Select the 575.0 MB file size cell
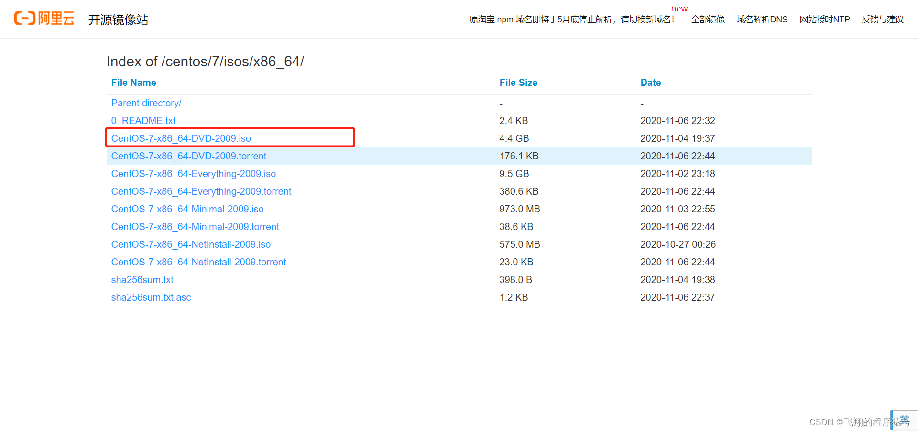Image resolution: width=918 pixels, height=431 pixels. click(520, 244)
